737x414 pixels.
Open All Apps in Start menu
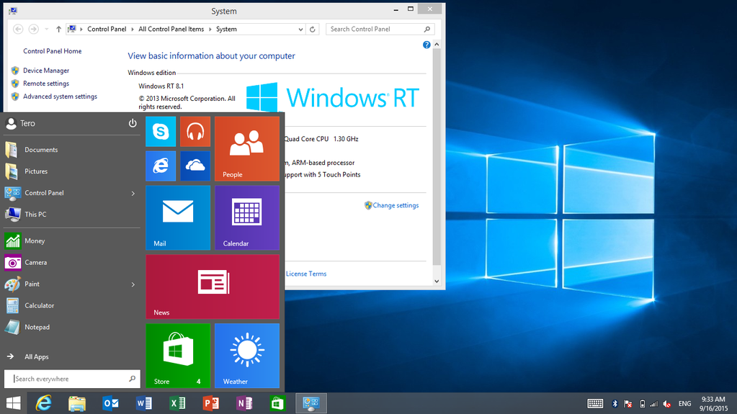tap(36, 356)
